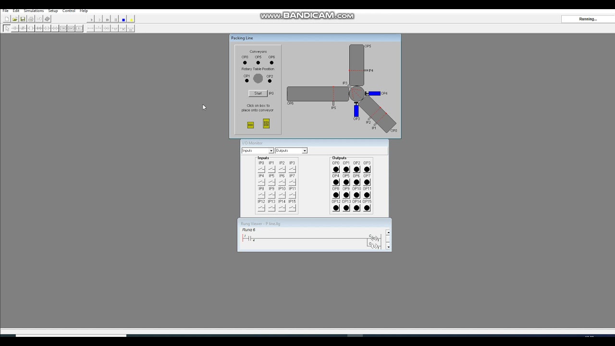Viewport: 615px width, 346px height.
Task: Click the 'Rotary Table Position' label
Action: click(x=258, y=69)
